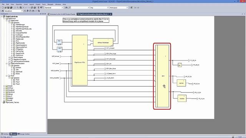Viewport: 246px width, 138px height.
Task: Click the magnifier icon in the simulation toolbar
Action: (39, 11)
